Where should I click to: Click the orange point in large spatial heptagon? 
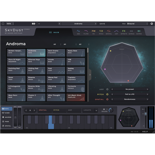[x=128, y=81]
